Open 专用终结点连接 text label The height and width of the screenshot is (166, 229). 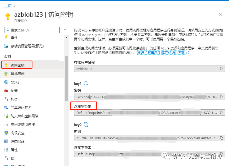[x=23, y=124]
